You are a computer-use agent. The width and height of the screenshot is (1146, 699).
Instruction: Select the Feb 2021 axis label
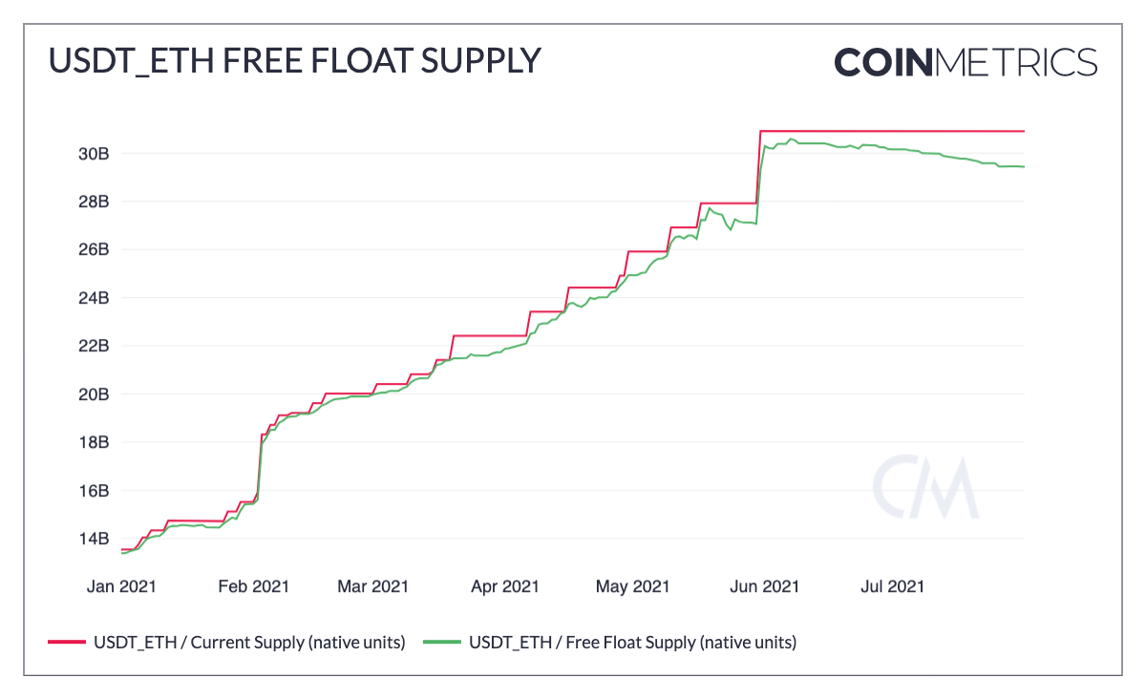click(x=253, y=585)
